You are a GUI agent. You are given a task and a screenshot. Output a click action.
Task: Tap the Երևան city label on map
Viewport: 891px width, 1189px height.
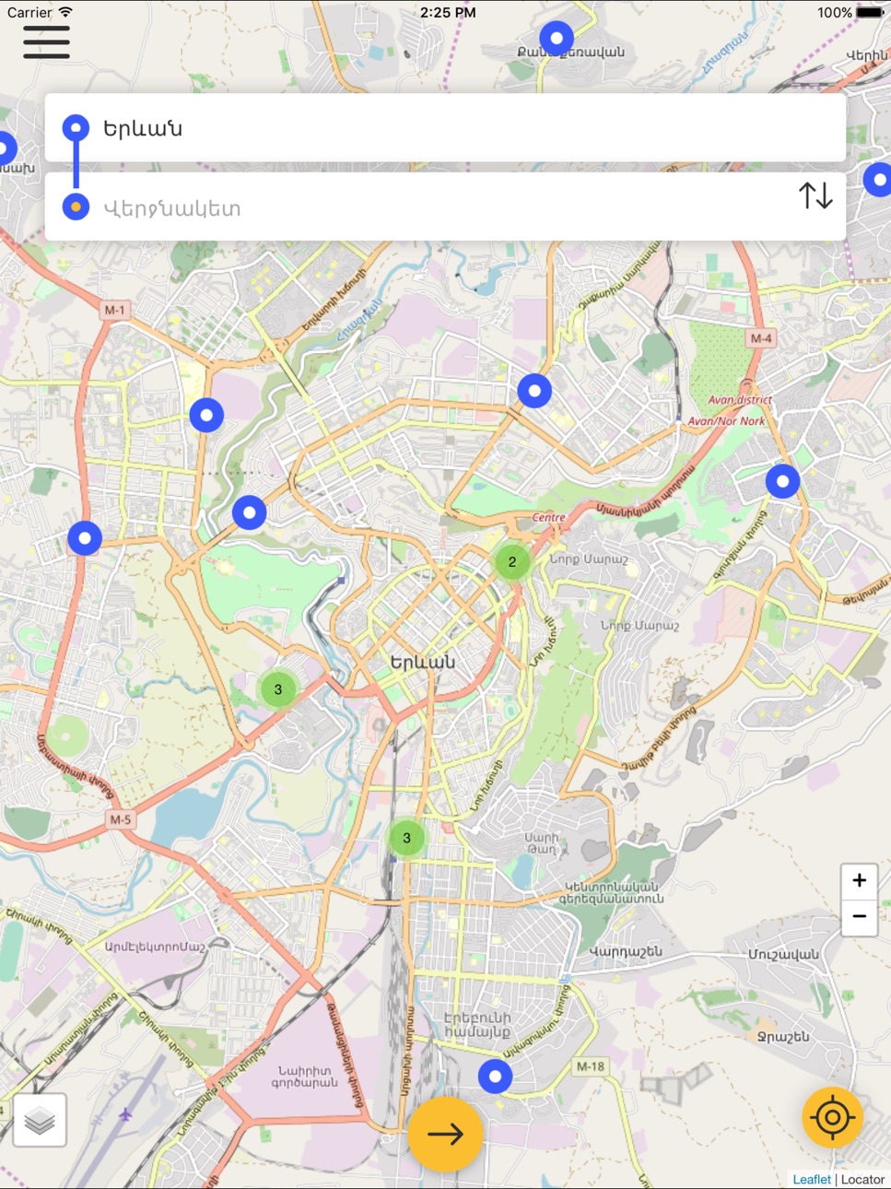422,662
